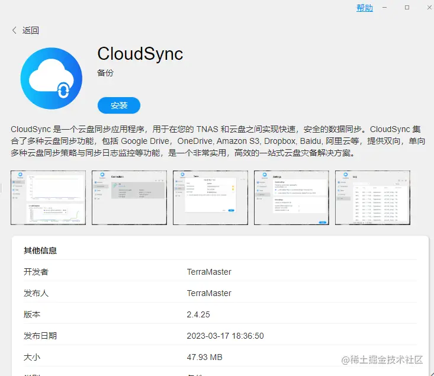Select the CloudSync title text
The image size is (434, 376).
pos(140,54)
